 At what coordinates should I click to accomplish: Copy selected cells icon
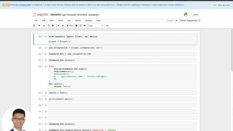(48, 25)
